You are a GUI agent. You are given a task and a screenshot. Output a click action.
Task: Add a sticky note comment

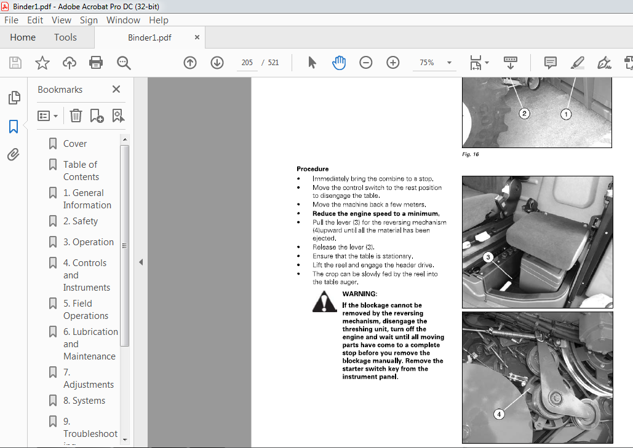click(550, 63)
